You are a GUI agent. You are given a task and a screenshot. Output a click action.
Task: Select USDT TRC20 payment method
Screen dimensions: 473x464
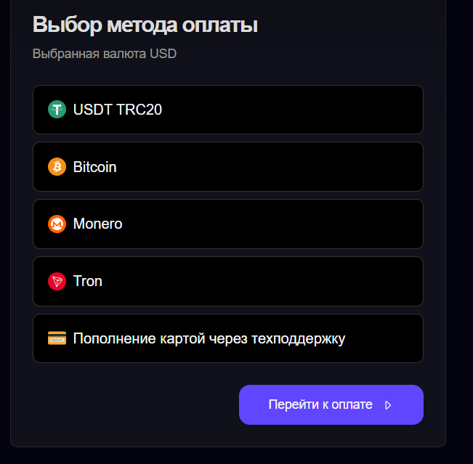[227, 110]
